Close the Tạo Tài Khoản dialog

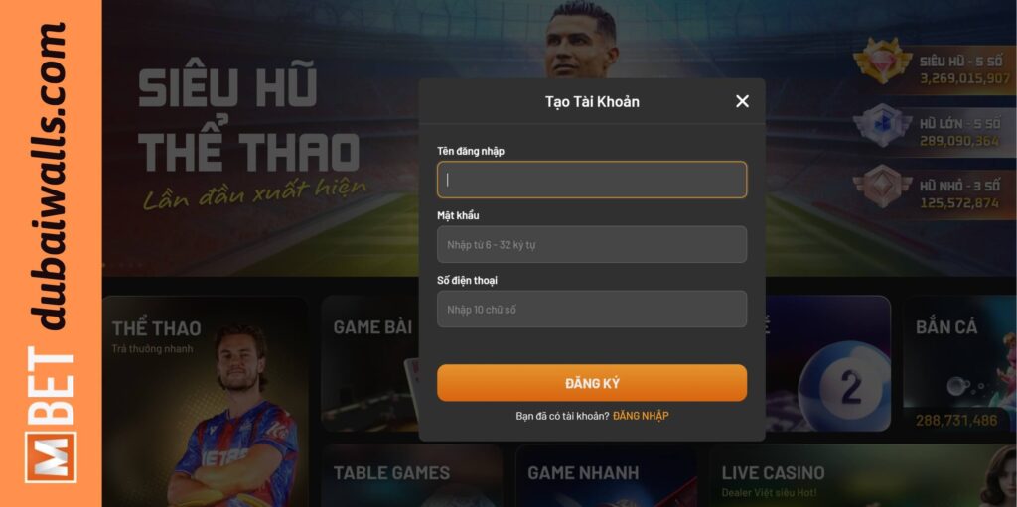click(742, 101)
